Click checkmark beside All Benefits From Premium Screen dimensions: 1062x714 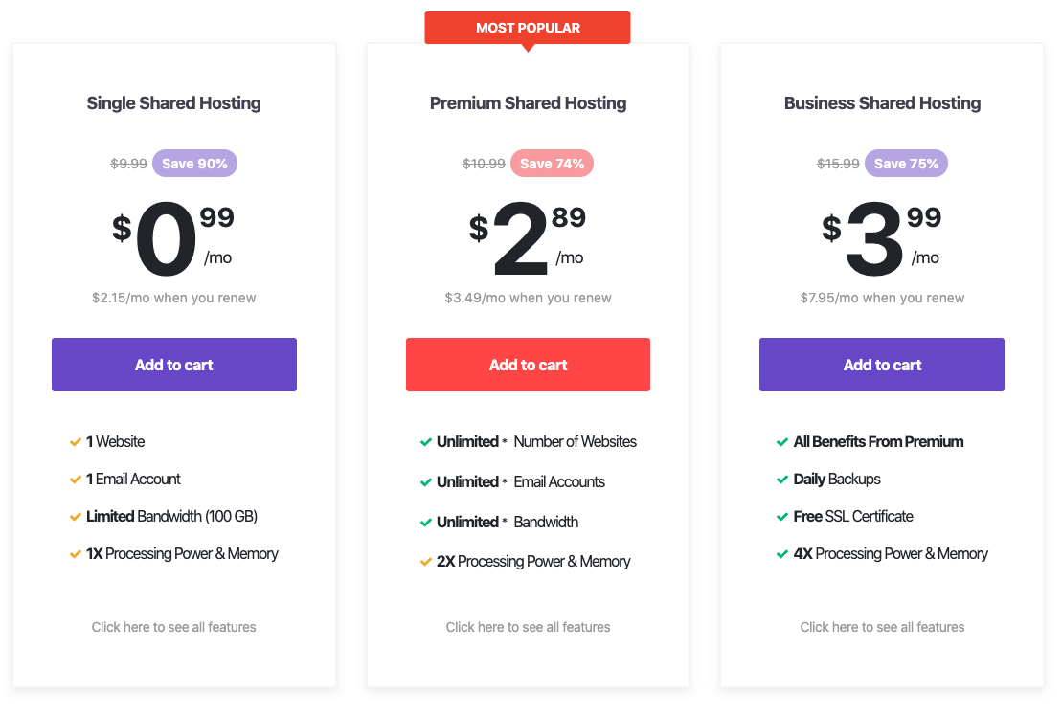(x=782, y=442)
